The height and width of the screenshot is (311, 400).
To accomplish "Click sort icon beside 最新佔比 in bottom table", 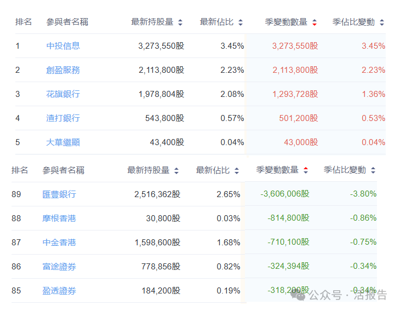I will [236, 171].
